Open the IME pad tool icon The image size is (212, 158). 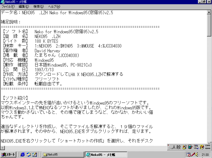pyautogui.click(x=184, y=147)
